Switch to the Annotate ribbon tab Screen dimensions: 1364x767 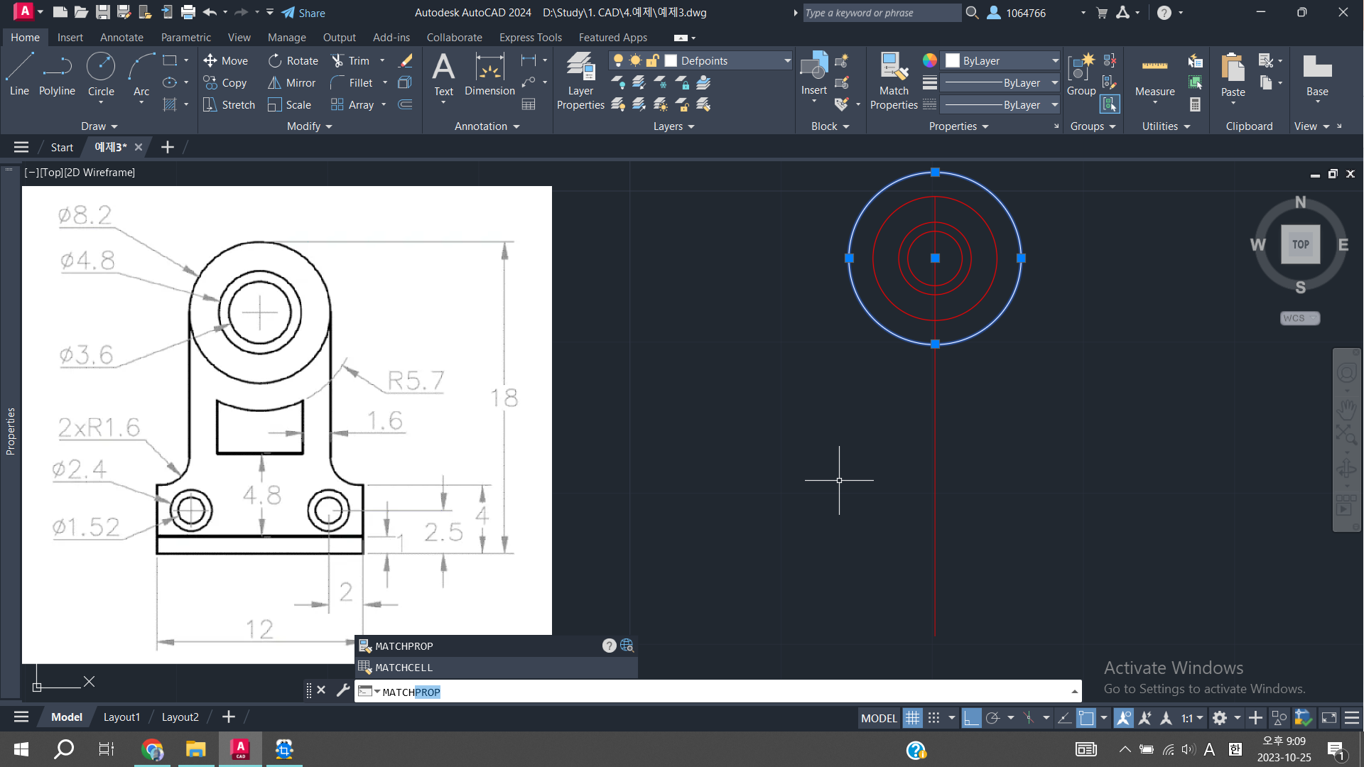pyautogui.click(x=121, y=38)
